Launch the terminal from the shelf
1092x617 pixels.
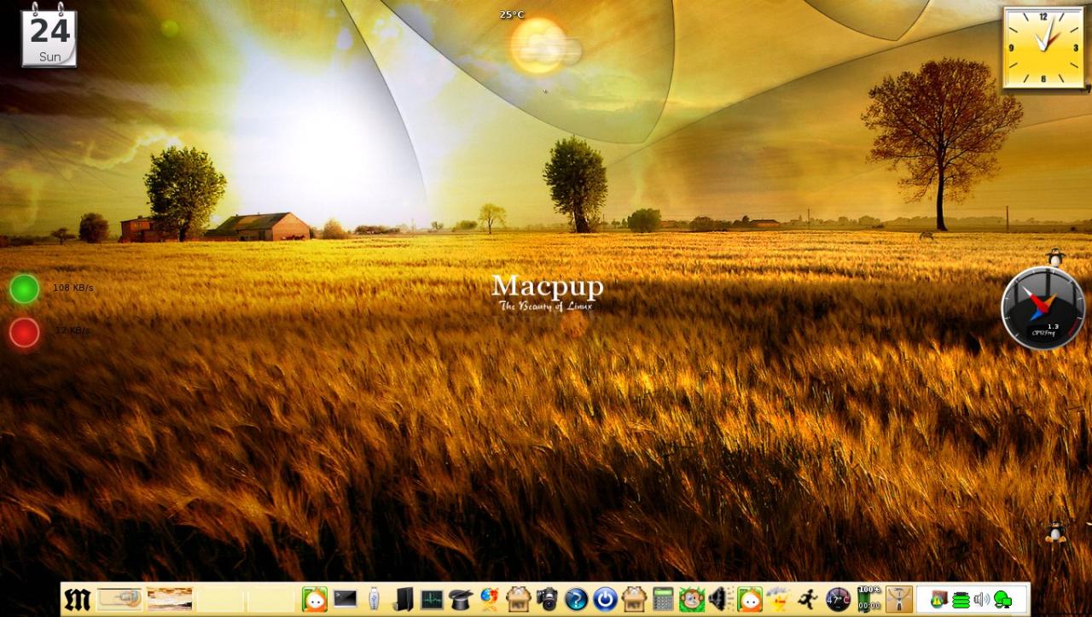[x=345, y=599]
